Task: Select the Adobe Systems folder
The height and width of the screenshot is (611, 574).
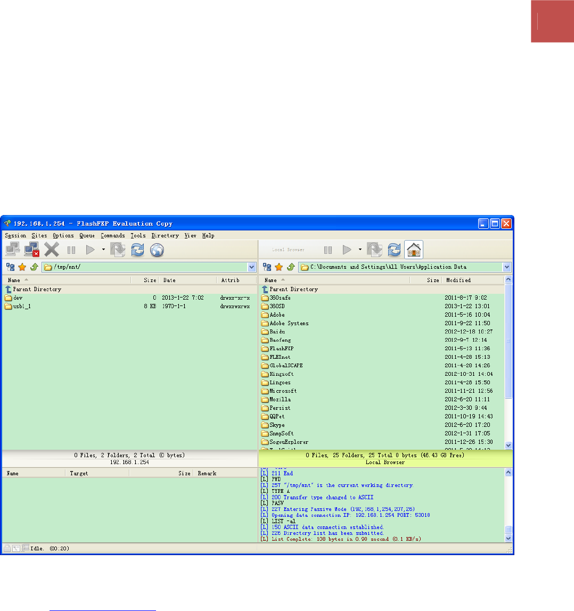Action: pos(382,324)
